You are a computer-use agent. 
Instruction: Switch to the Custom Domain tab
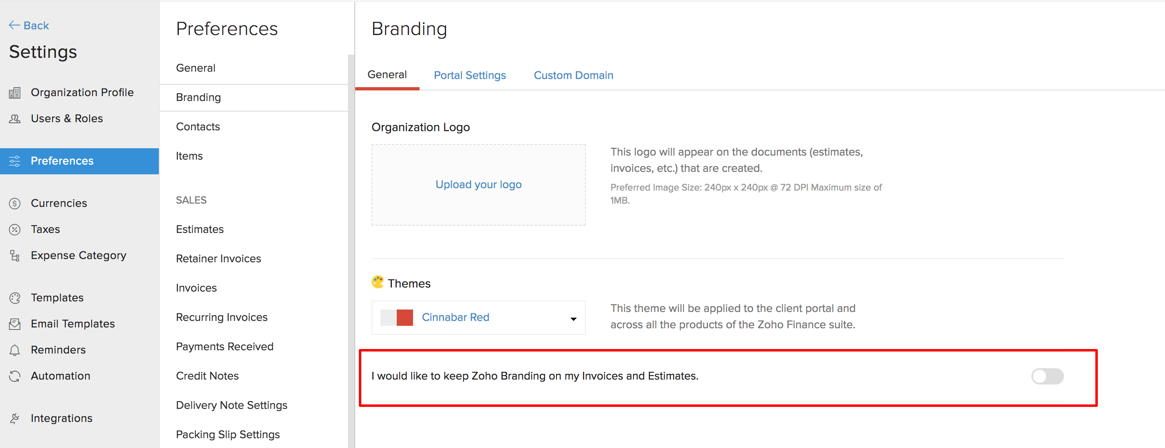573,75
